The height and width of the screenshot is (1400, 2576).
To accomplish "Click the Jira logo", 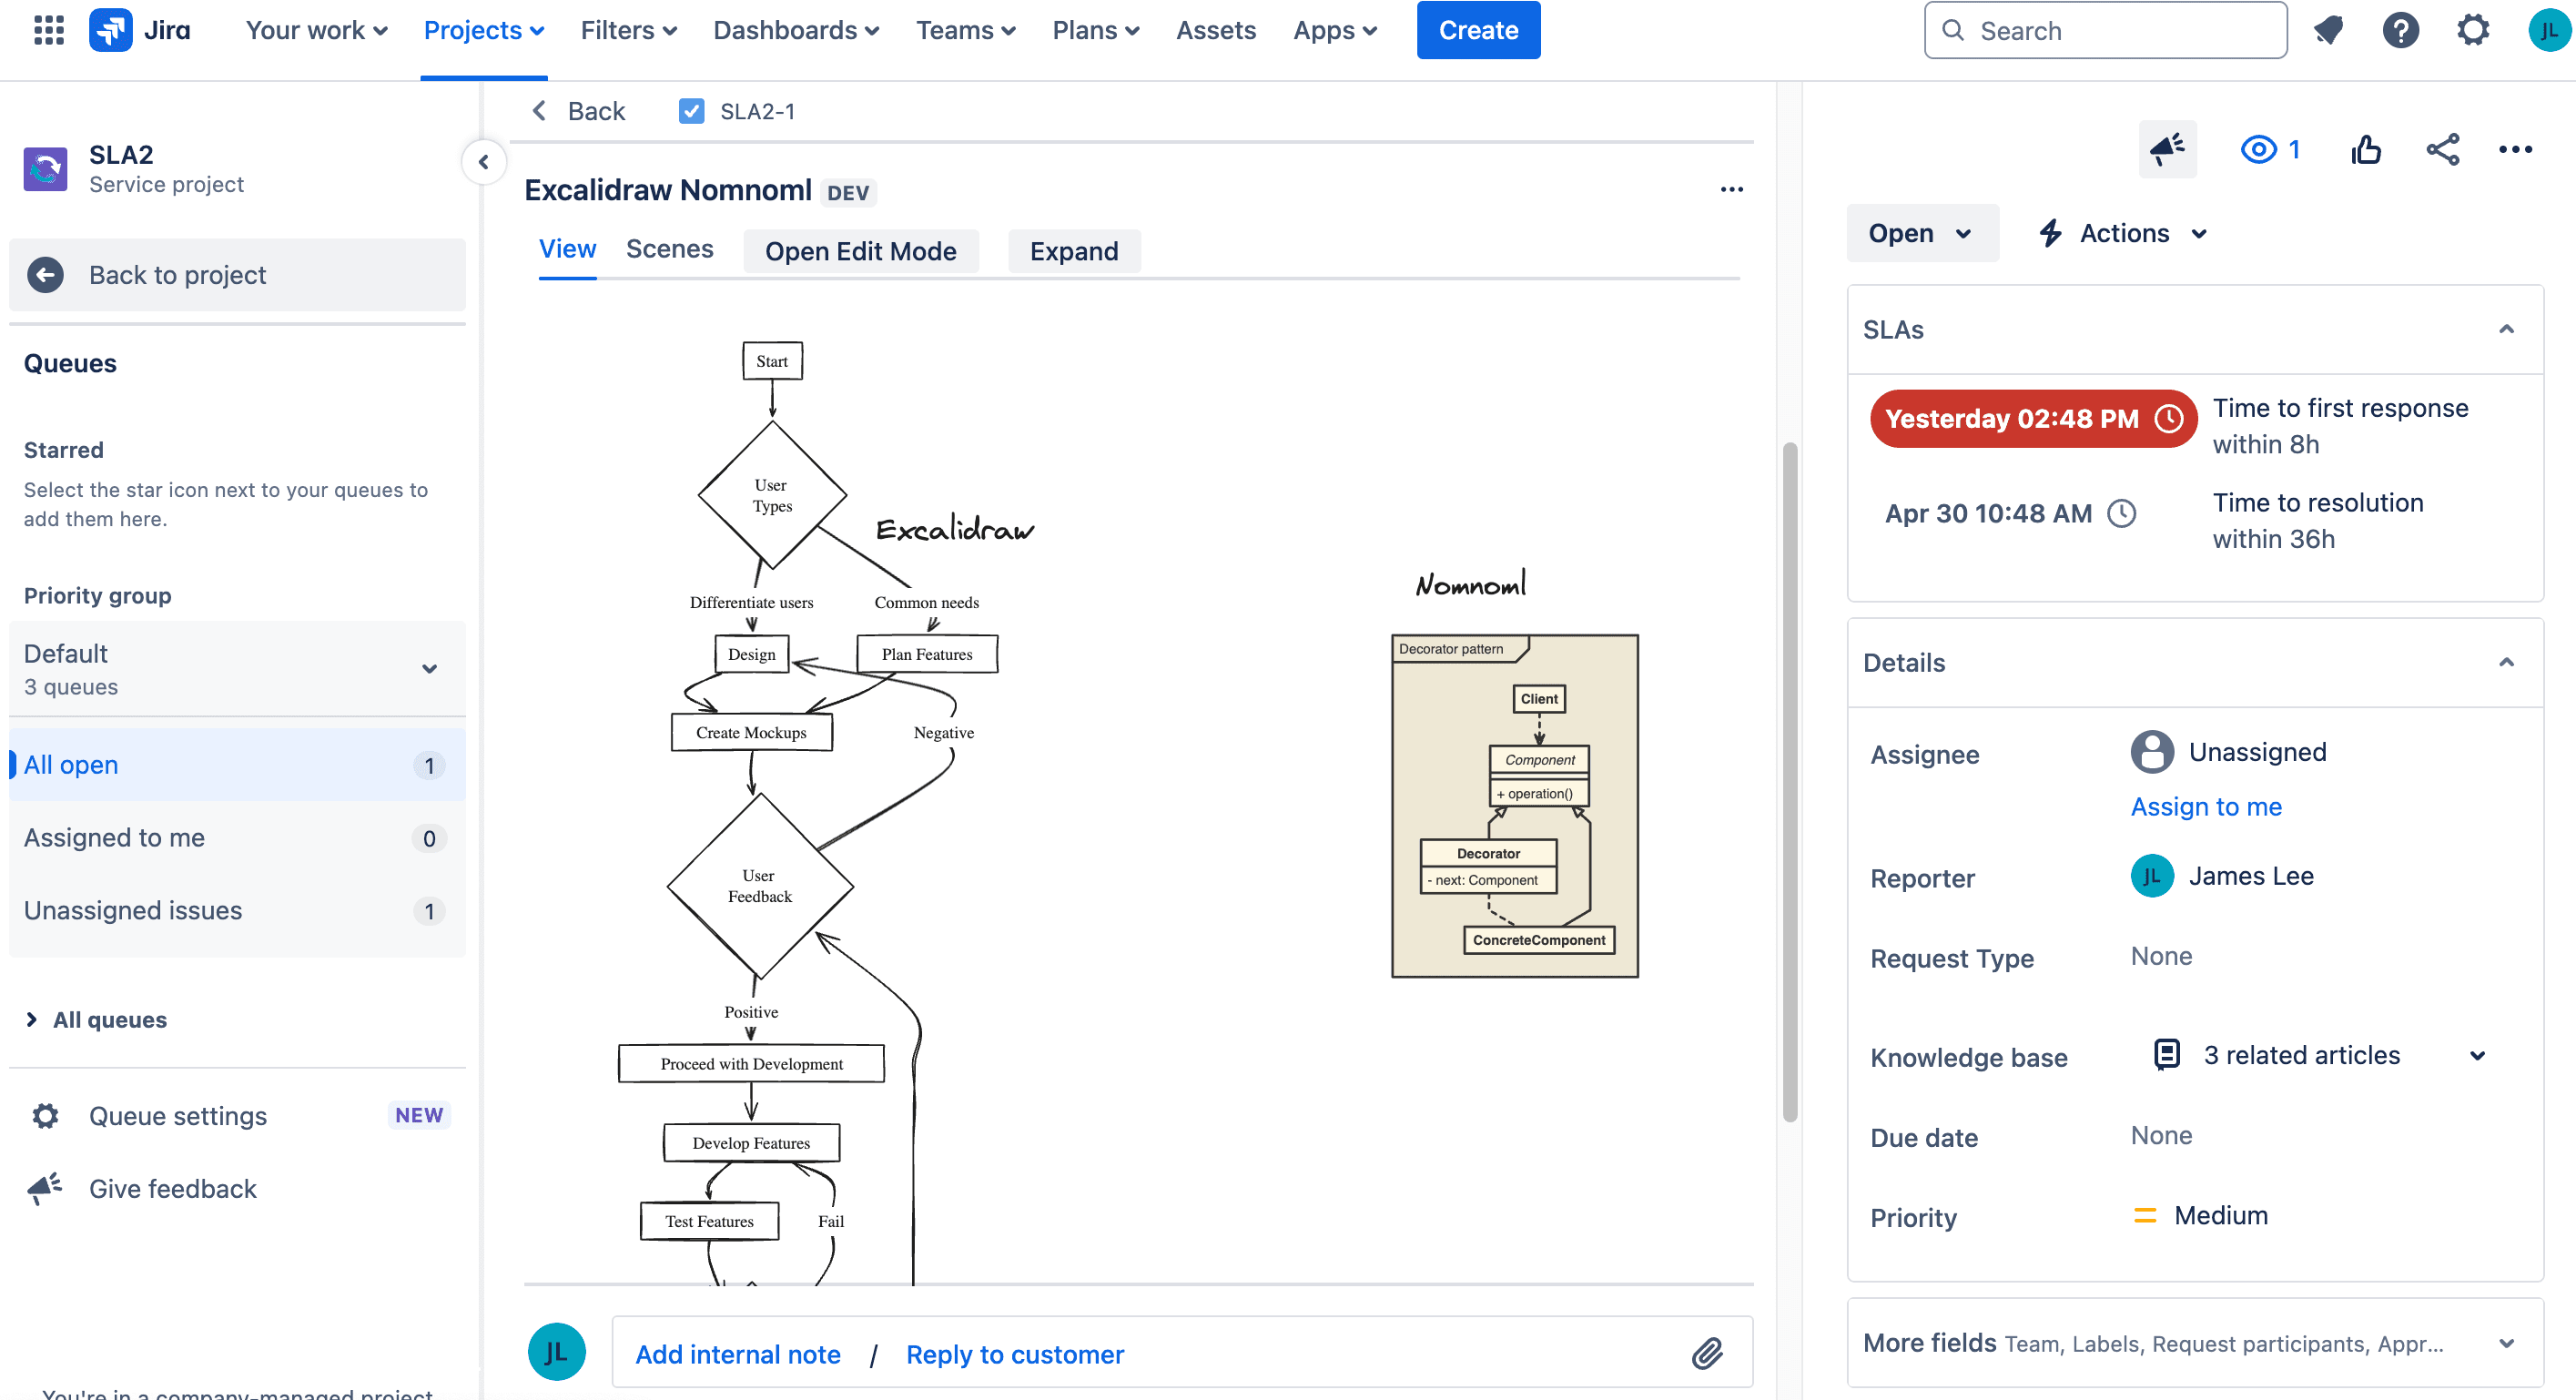I will 140,30.
